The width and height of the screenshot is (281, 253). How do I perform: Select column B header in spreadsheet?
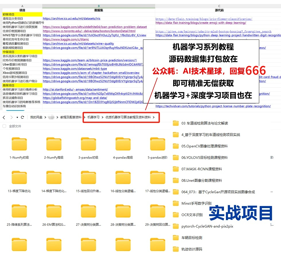tap(99, 6)
